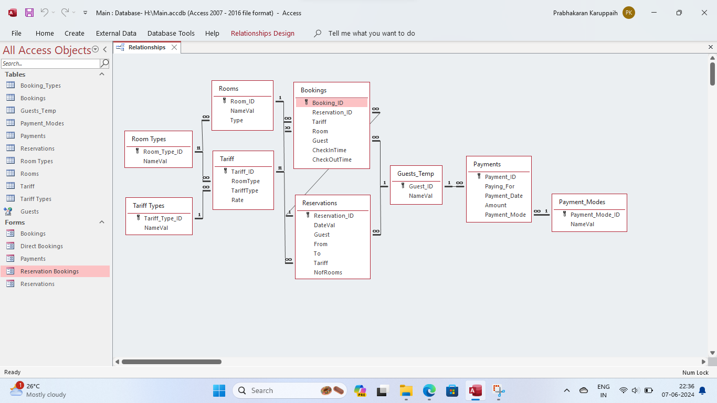Image resolution: width=717 pixels, height=403 pixels.
Task: Select the Tariff Types table icon
Action: pos(10,198)
